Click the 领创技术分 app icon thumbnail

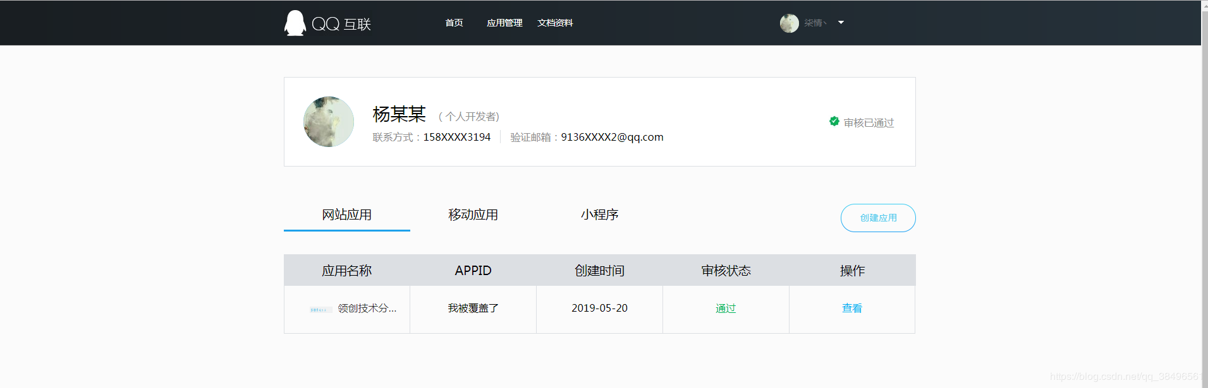pos(320,309)
